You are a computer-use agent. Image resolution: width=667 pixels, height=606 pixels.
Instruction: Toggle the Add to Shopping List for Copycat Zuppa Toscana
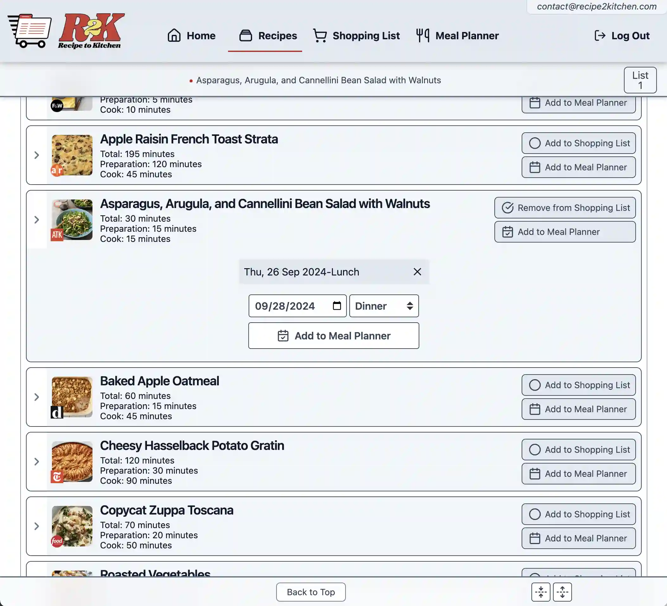tap(579, 514)
